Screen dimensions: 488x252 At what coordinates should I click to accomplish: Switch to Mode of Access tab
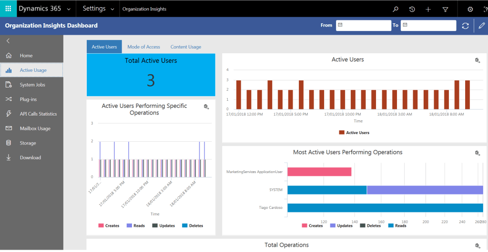(143, 47)
